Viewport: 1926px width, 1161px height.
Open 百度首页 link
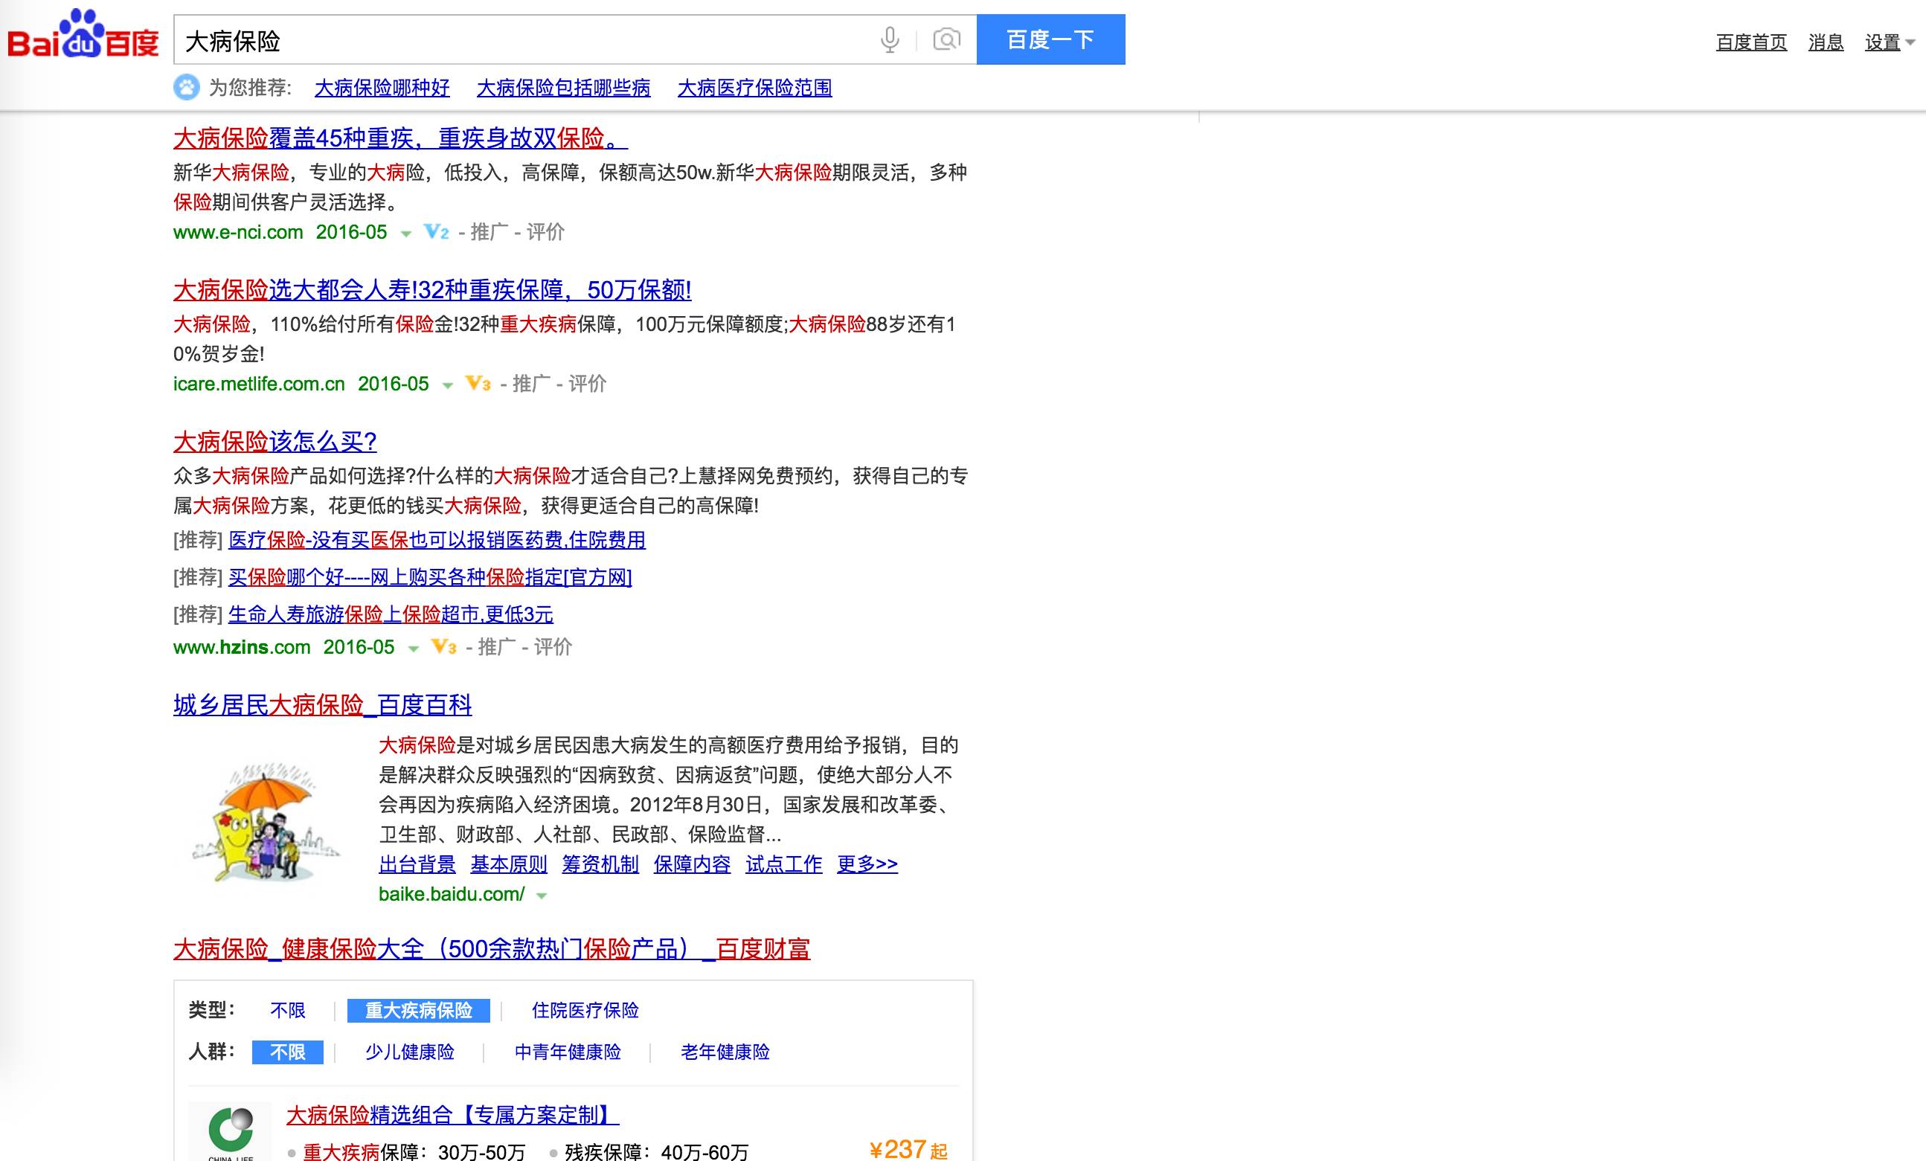point(1752,42)
